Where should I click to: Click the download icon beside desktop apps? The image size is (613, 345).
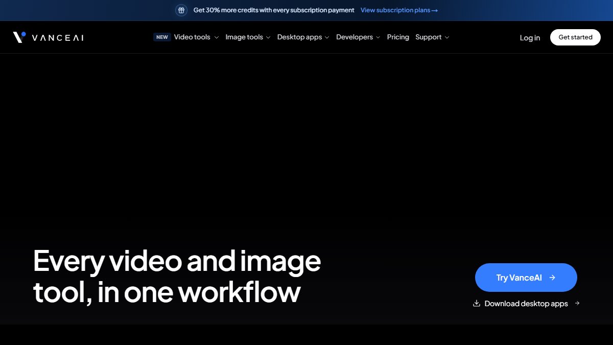coord(477,303)
